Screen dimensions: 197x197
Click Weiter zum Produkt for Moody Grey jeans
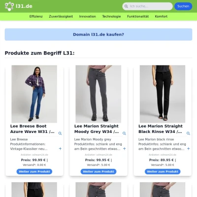pos(98,171)
